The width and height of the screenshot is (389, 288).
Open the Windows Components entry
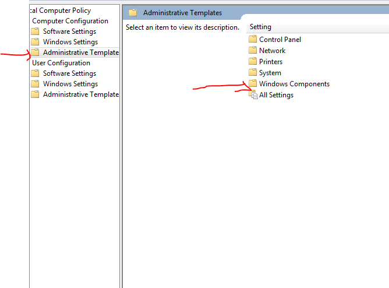pyautogui.click(x=294, y=84)
